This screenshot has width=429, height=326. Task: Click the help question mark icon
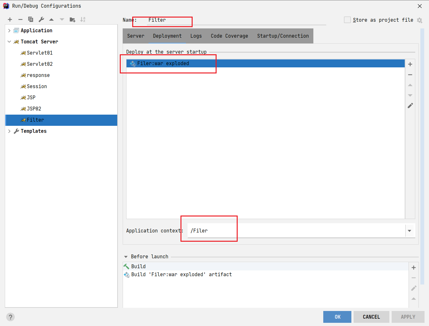[11, 317]
